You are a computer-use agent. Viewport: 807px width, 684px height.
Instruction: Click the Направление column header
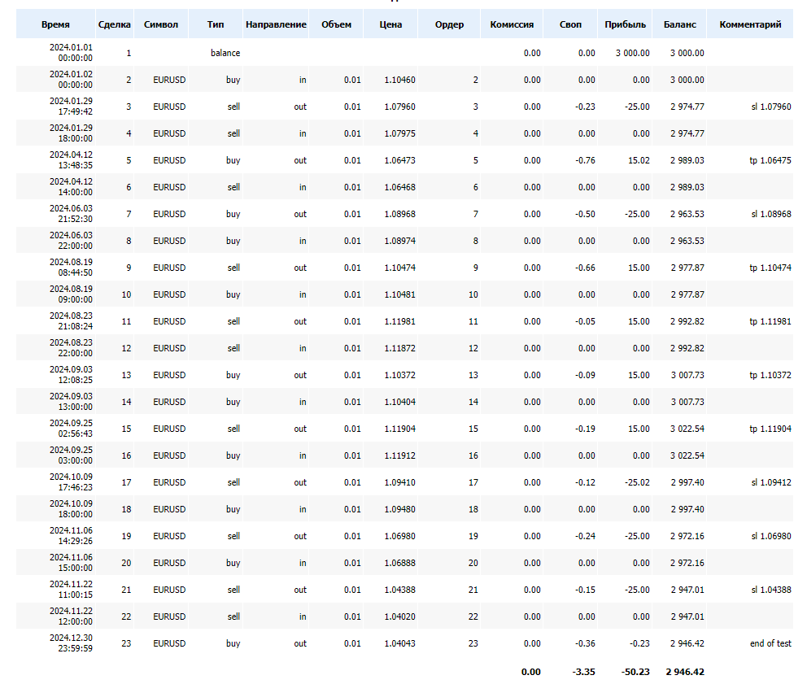tap(276, 24)
